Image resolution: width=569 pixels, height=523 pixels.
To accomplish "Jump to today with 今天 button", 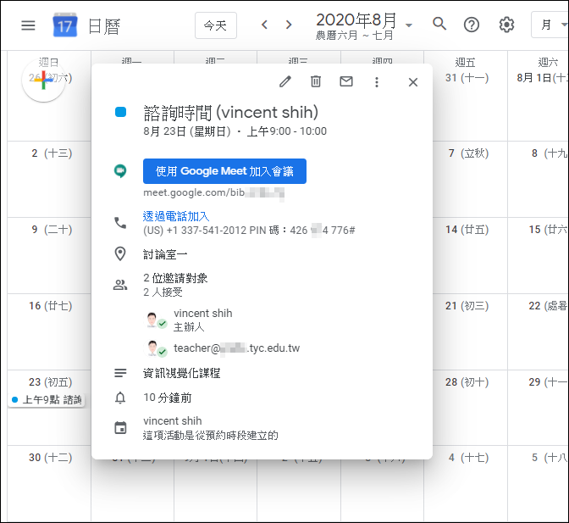I will pos(216,25).
